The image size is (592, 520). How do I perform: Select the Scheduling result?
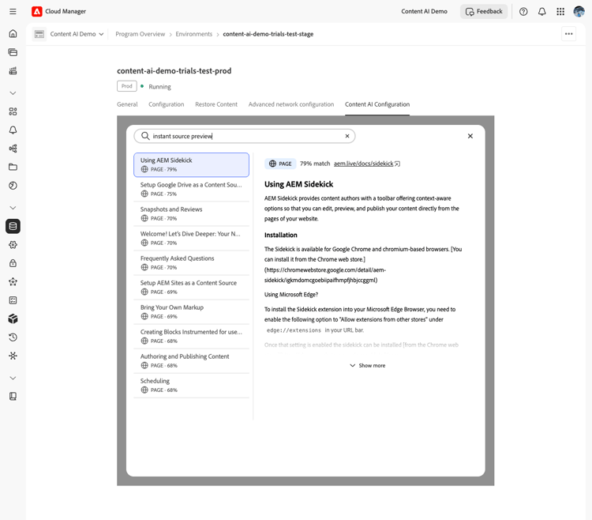tap(192, 386)
